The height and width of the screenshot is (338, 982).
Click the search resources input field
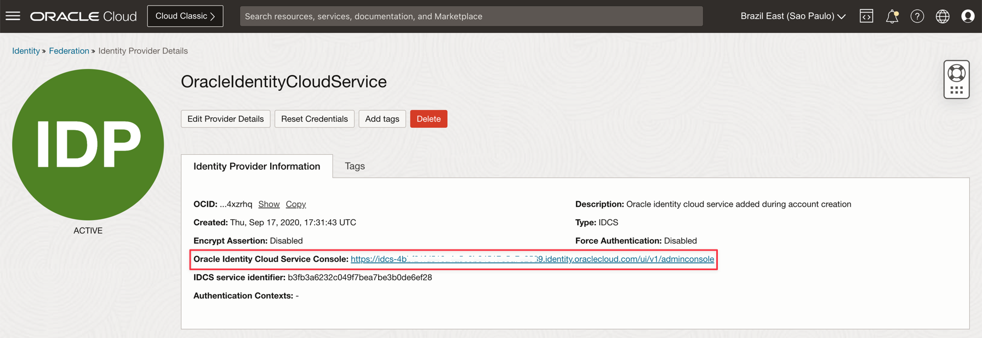(x=471, y=16)
